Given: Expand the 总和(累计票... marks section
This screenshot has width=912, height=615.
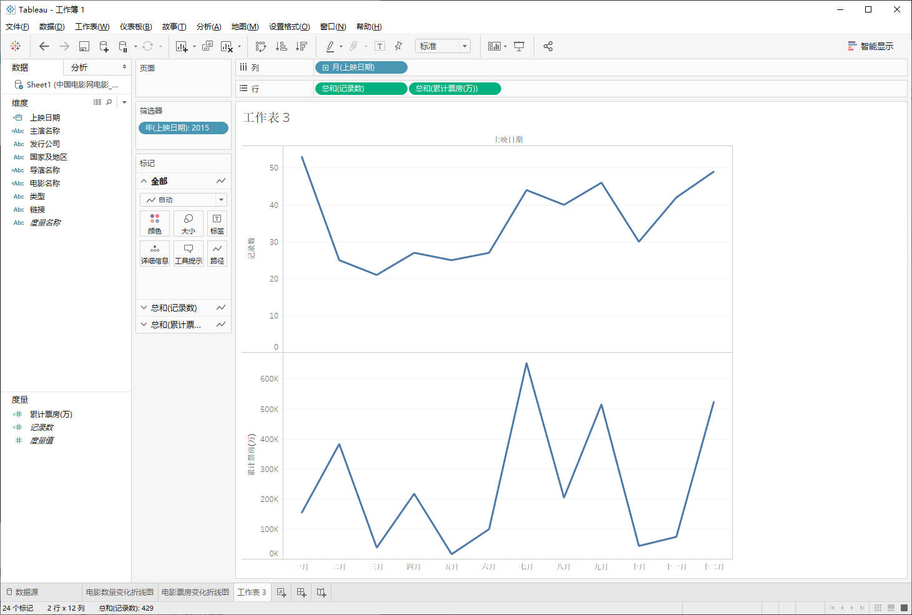Looking at the screenshot, I should coord(144,325).
